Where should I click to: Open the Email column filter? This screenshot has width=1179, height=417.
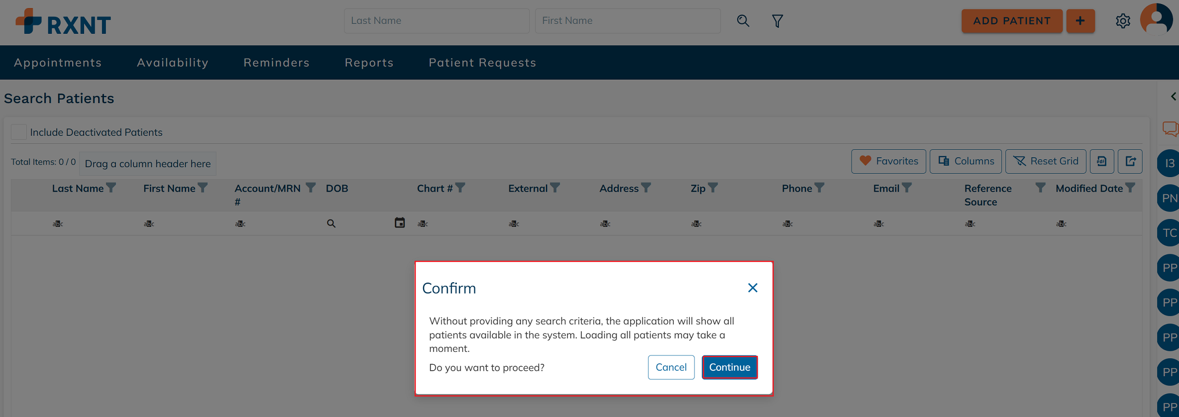[x=907, y=188]
